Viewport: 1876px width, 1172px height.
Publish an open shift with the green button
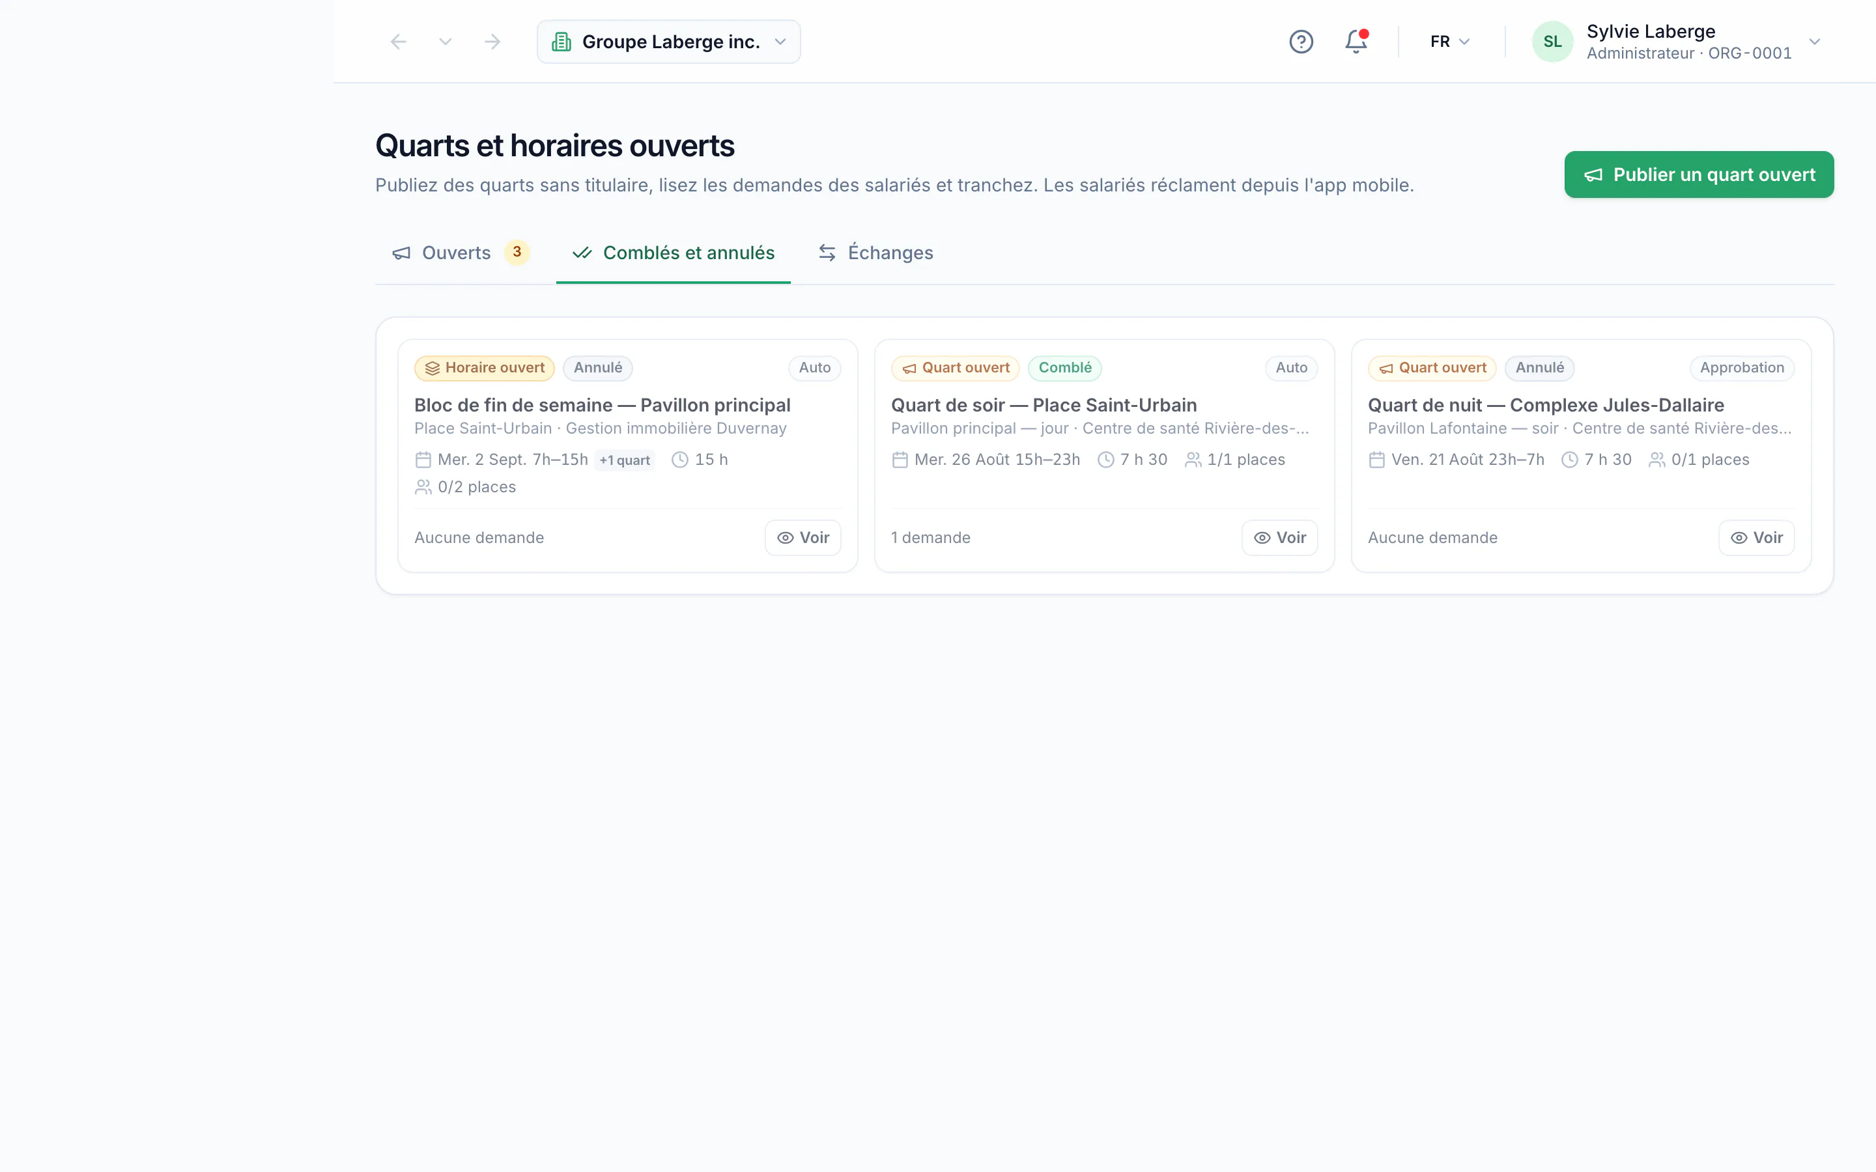(1698, 174)
